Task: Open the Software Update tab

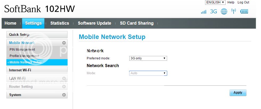Action: pyautogui.click(x=94, y=23)
